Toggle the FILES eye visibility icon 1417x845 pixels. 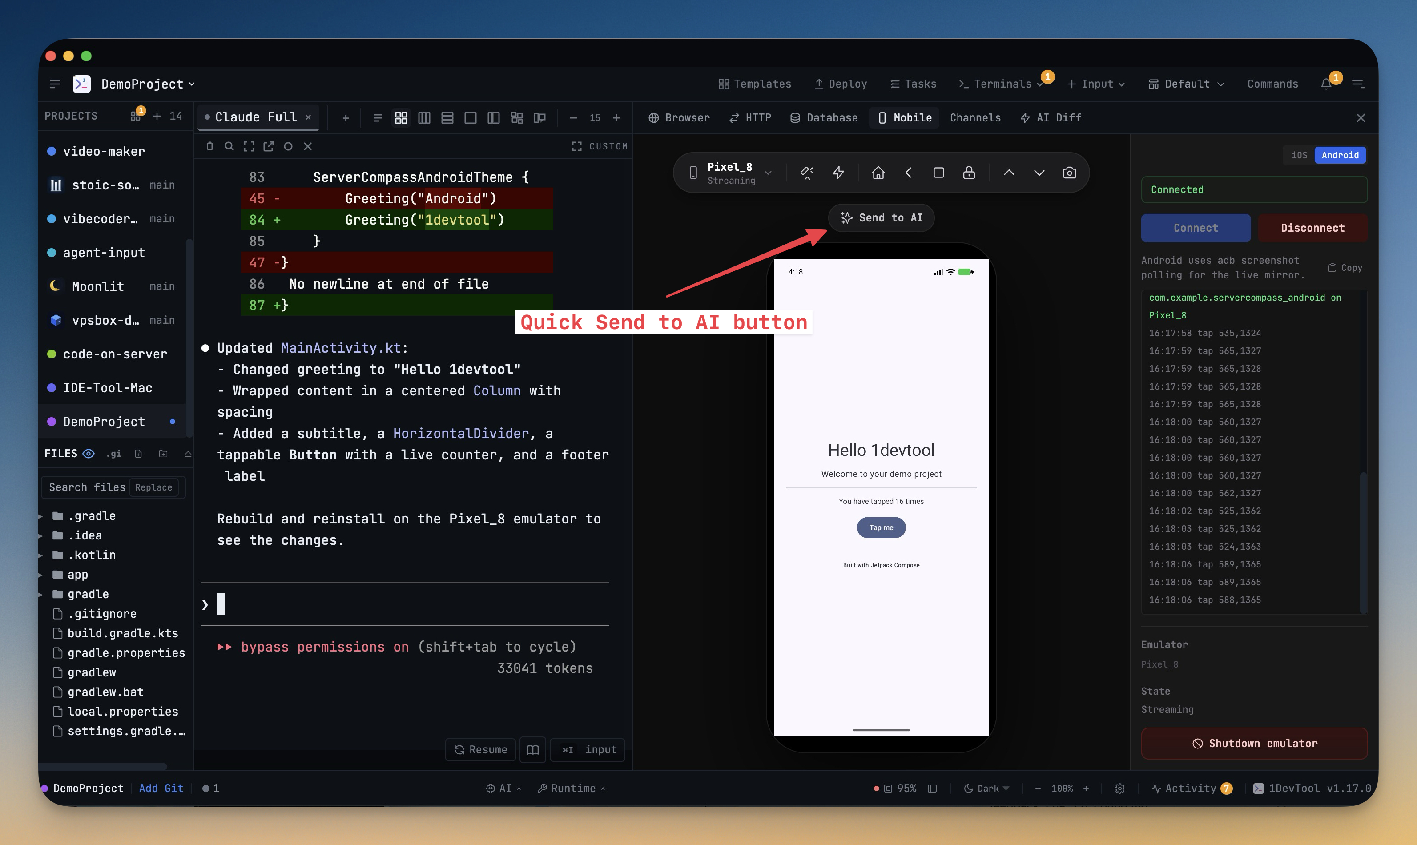click(x=88, y=453)
